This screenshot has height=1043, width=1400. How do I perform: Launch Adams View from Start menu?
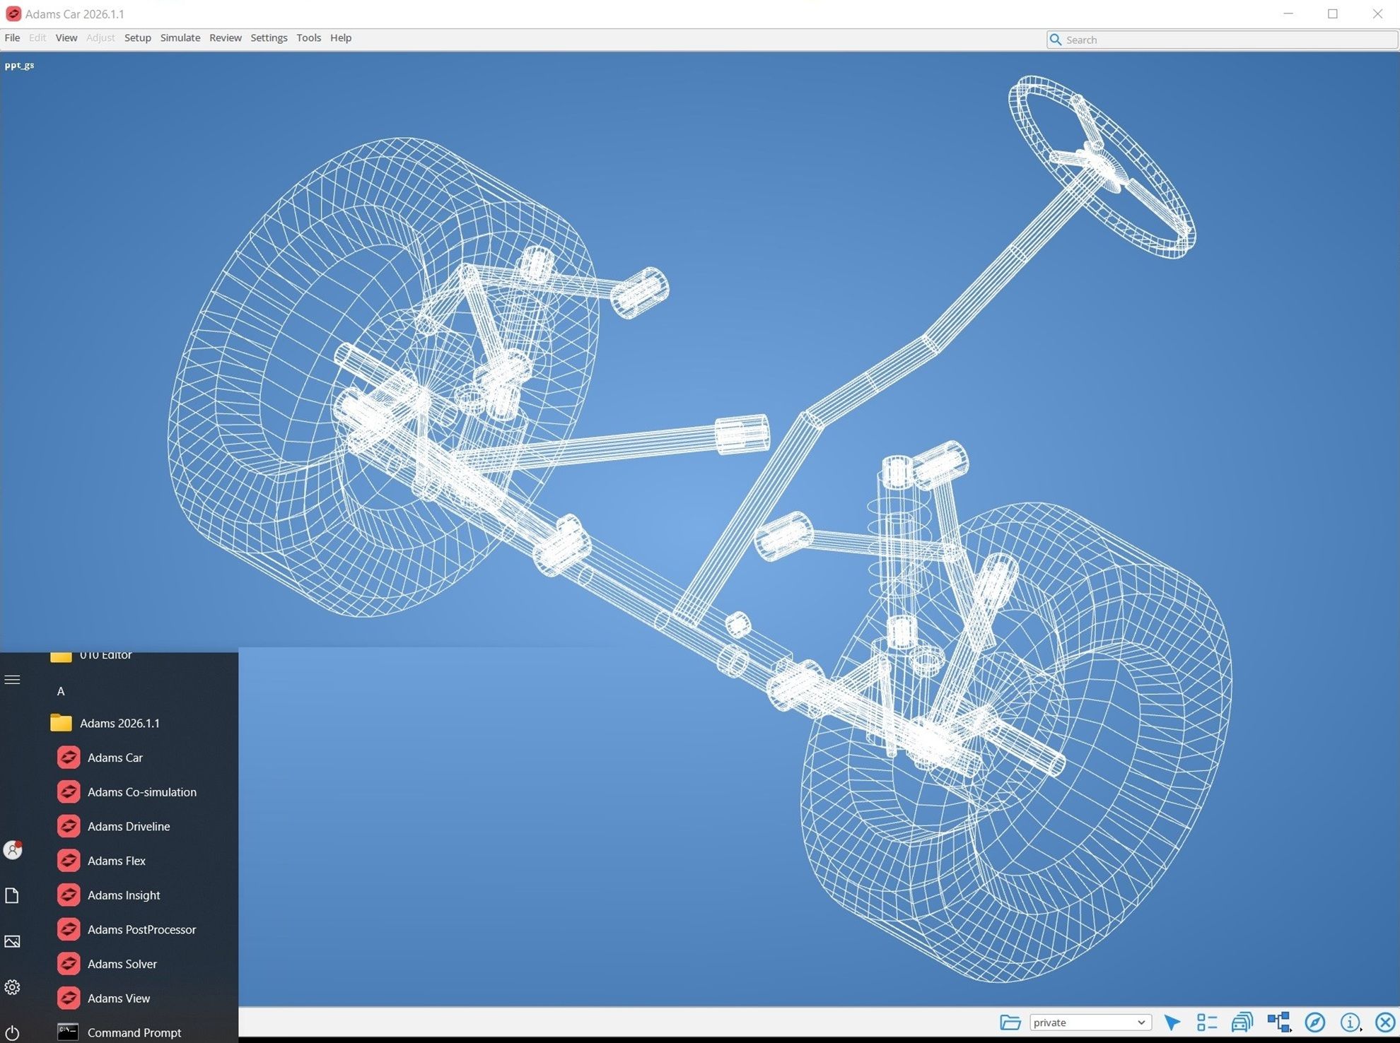coord(119,998)
